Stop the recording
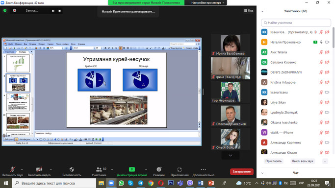Image resolution: width=335 pixels, height=188 pixels. pyautogui.click(x=60, y=11)
